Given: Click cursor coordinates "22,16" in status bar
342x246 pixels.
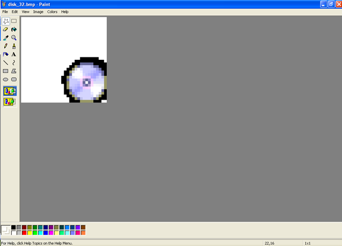Looking at the screenshot, I should [x=270, y=243].
